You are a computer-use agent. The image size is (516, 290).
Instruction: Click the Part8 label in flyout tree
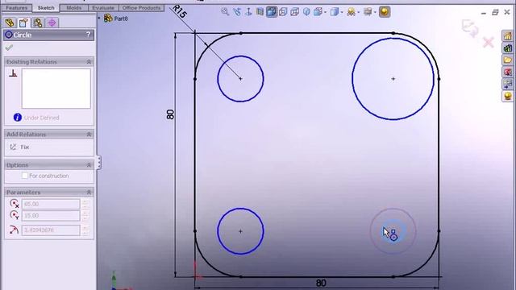121,19
